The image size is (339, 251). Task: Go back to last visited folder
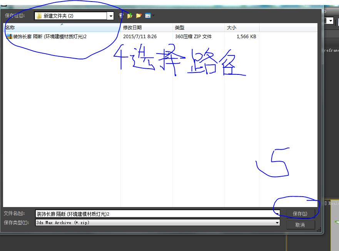[121, 15]
